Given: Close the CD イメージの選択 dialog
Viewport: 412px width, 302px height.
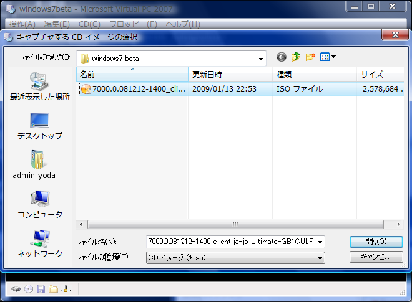Looking at the screenshot, I should 395,35.
